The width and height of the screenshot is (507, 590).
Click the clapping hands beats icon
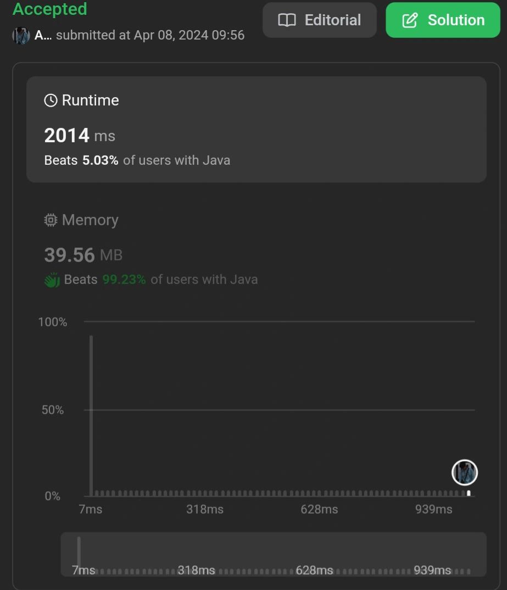[52, 280]
